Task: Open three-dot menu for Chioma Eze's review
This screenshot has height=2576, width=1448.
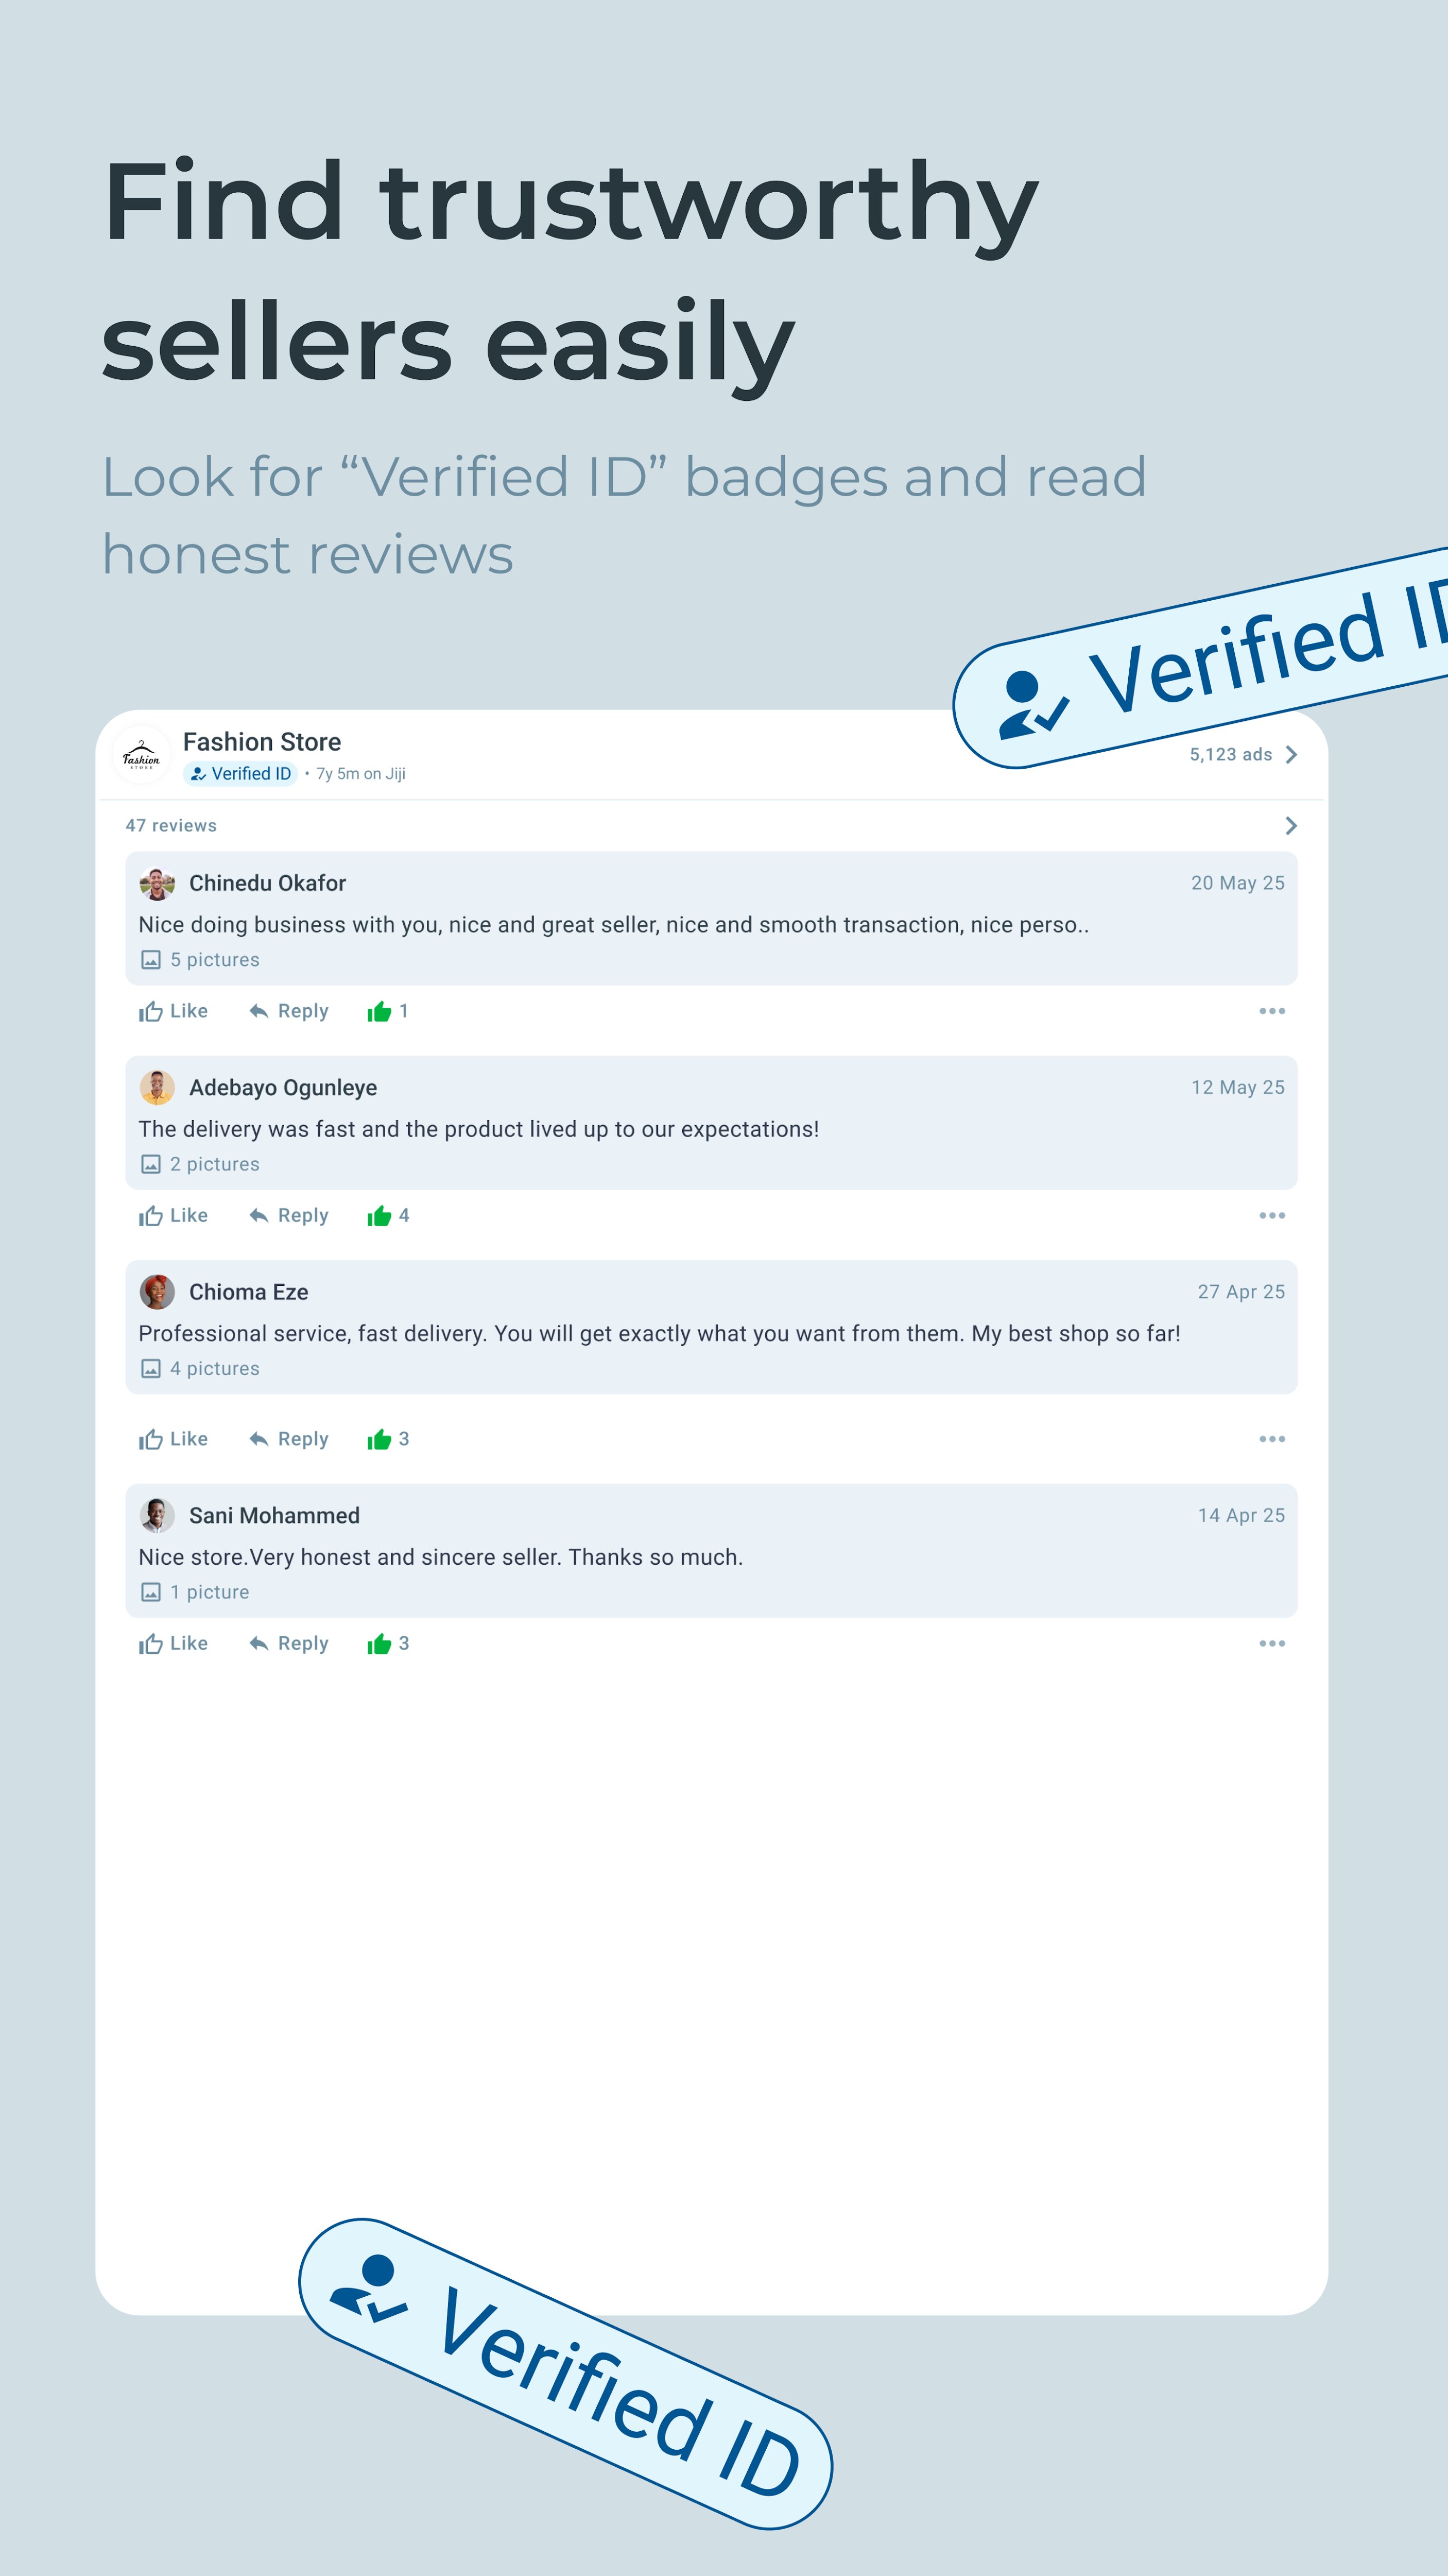Action: [1271, 1439]
